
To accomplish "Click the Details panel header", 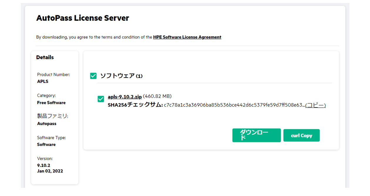I will 45,57.
